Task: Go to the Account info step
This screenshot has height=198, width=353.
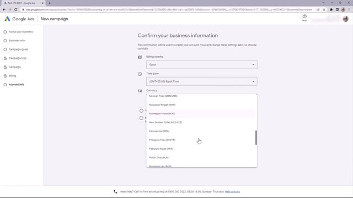Action: [16, 85]
